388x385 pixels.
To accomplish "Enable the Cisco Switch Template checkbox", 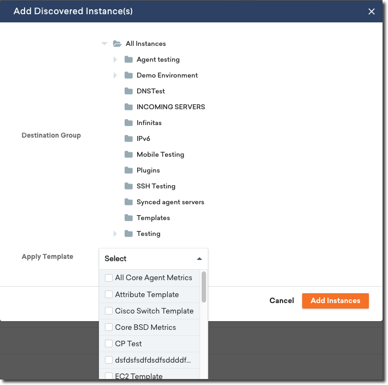I will [109, 311].
